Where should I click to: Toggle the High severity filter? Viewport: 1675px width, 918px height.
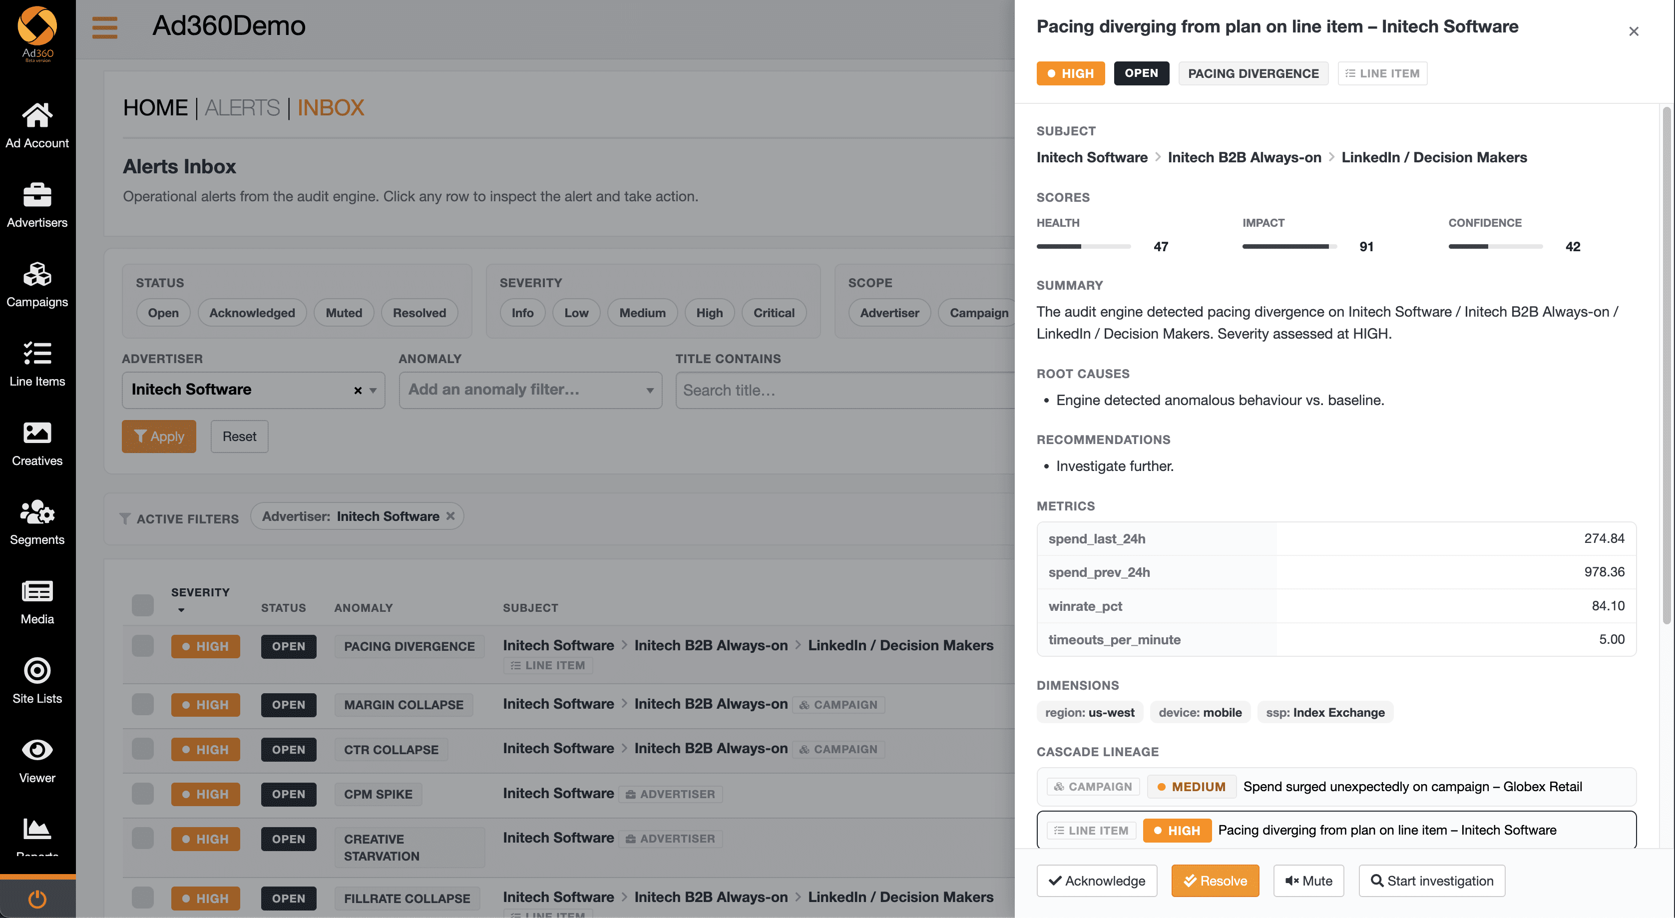(709, 313)
